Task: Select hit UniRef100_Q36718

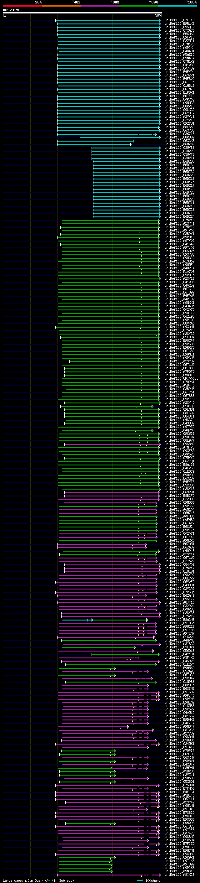Action: click(179, 134)
